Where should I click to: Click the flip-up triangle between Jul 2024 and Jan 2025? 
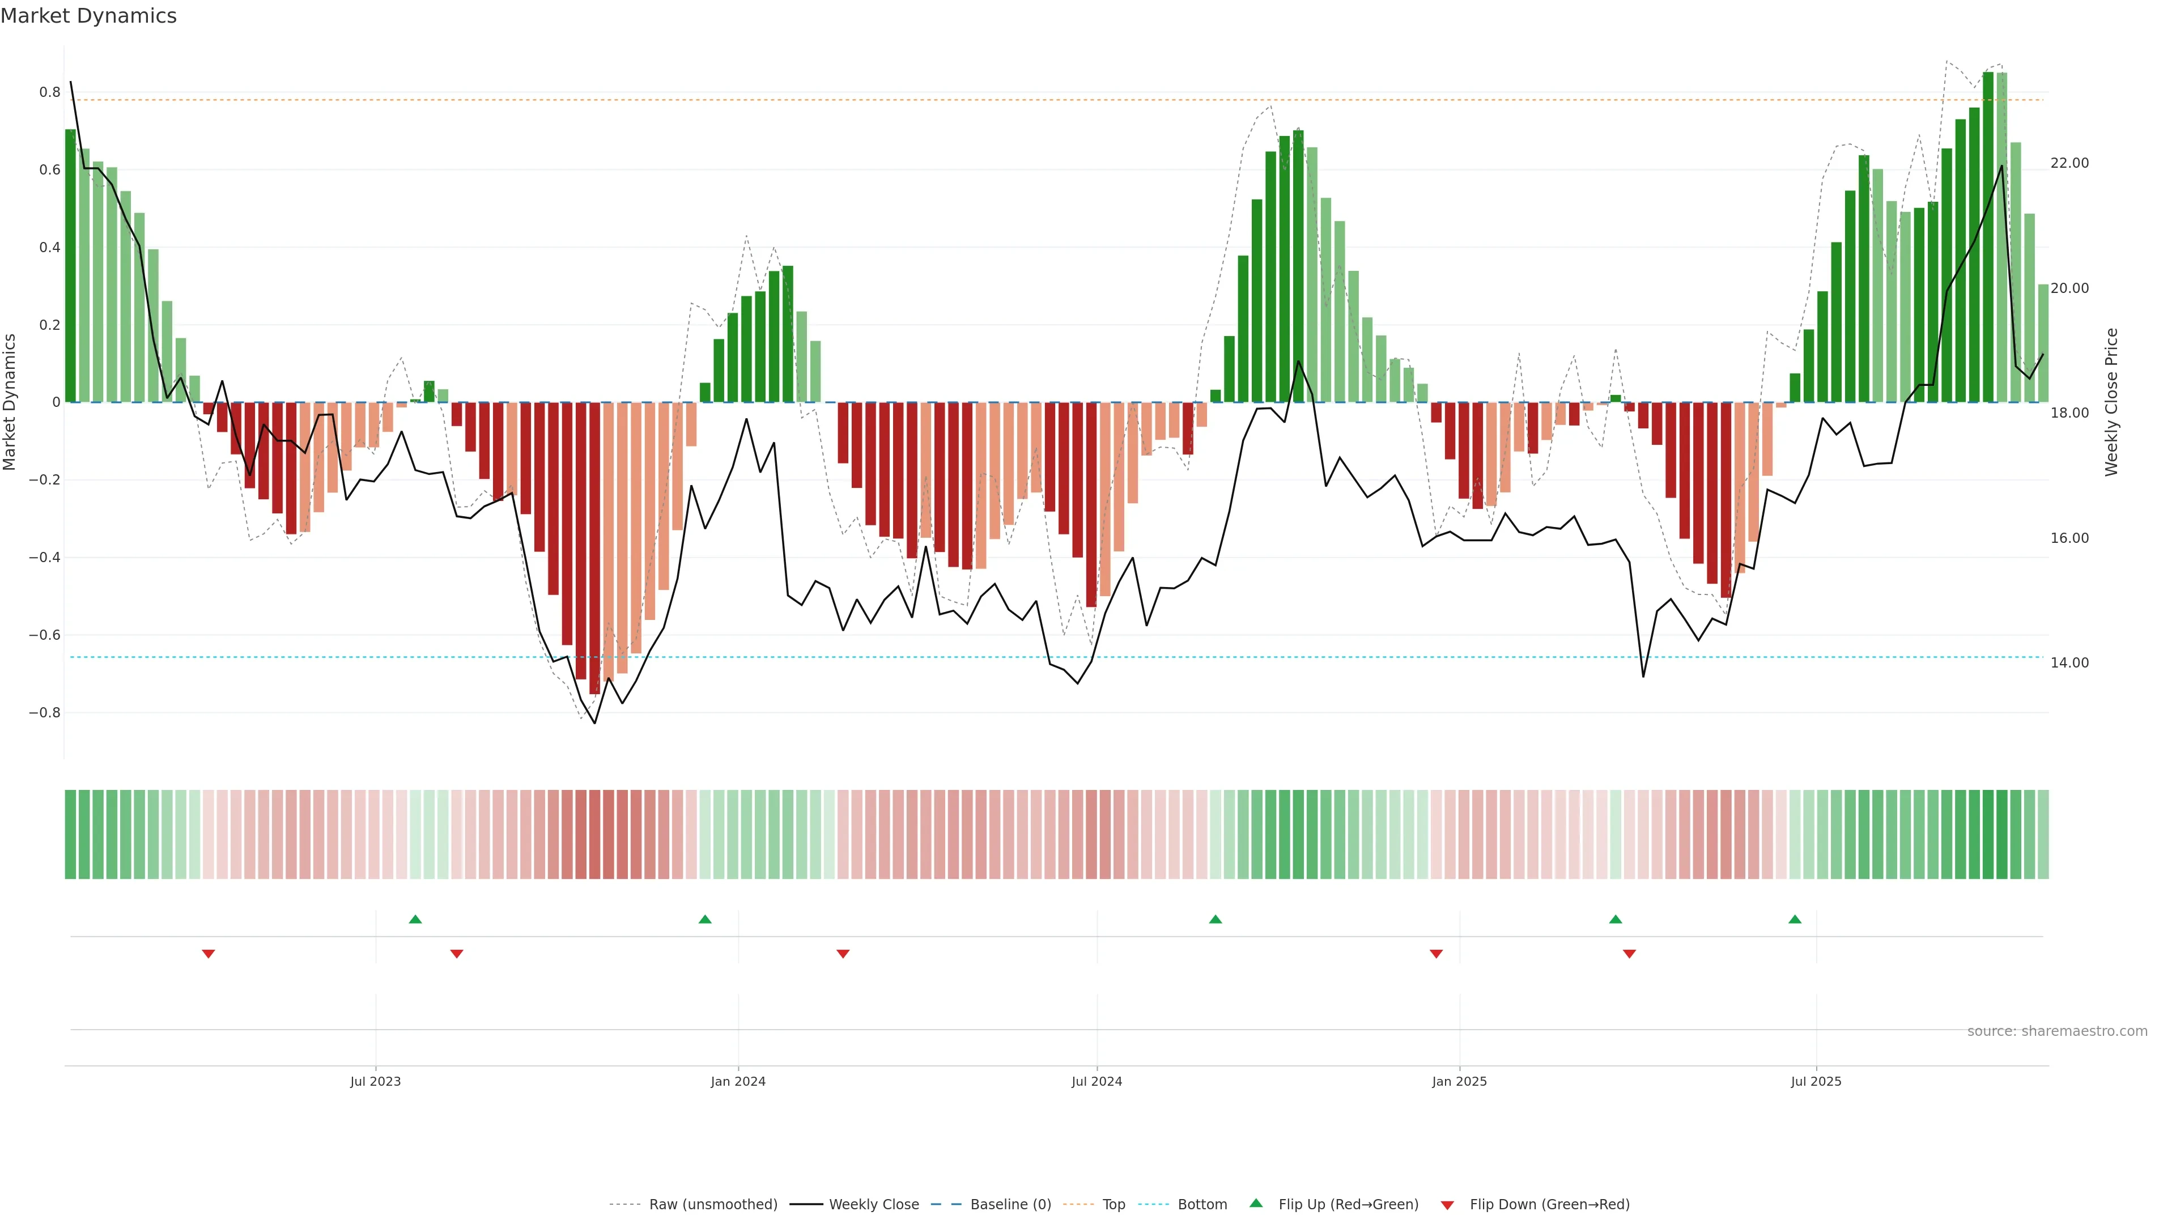pos(1215,919)
